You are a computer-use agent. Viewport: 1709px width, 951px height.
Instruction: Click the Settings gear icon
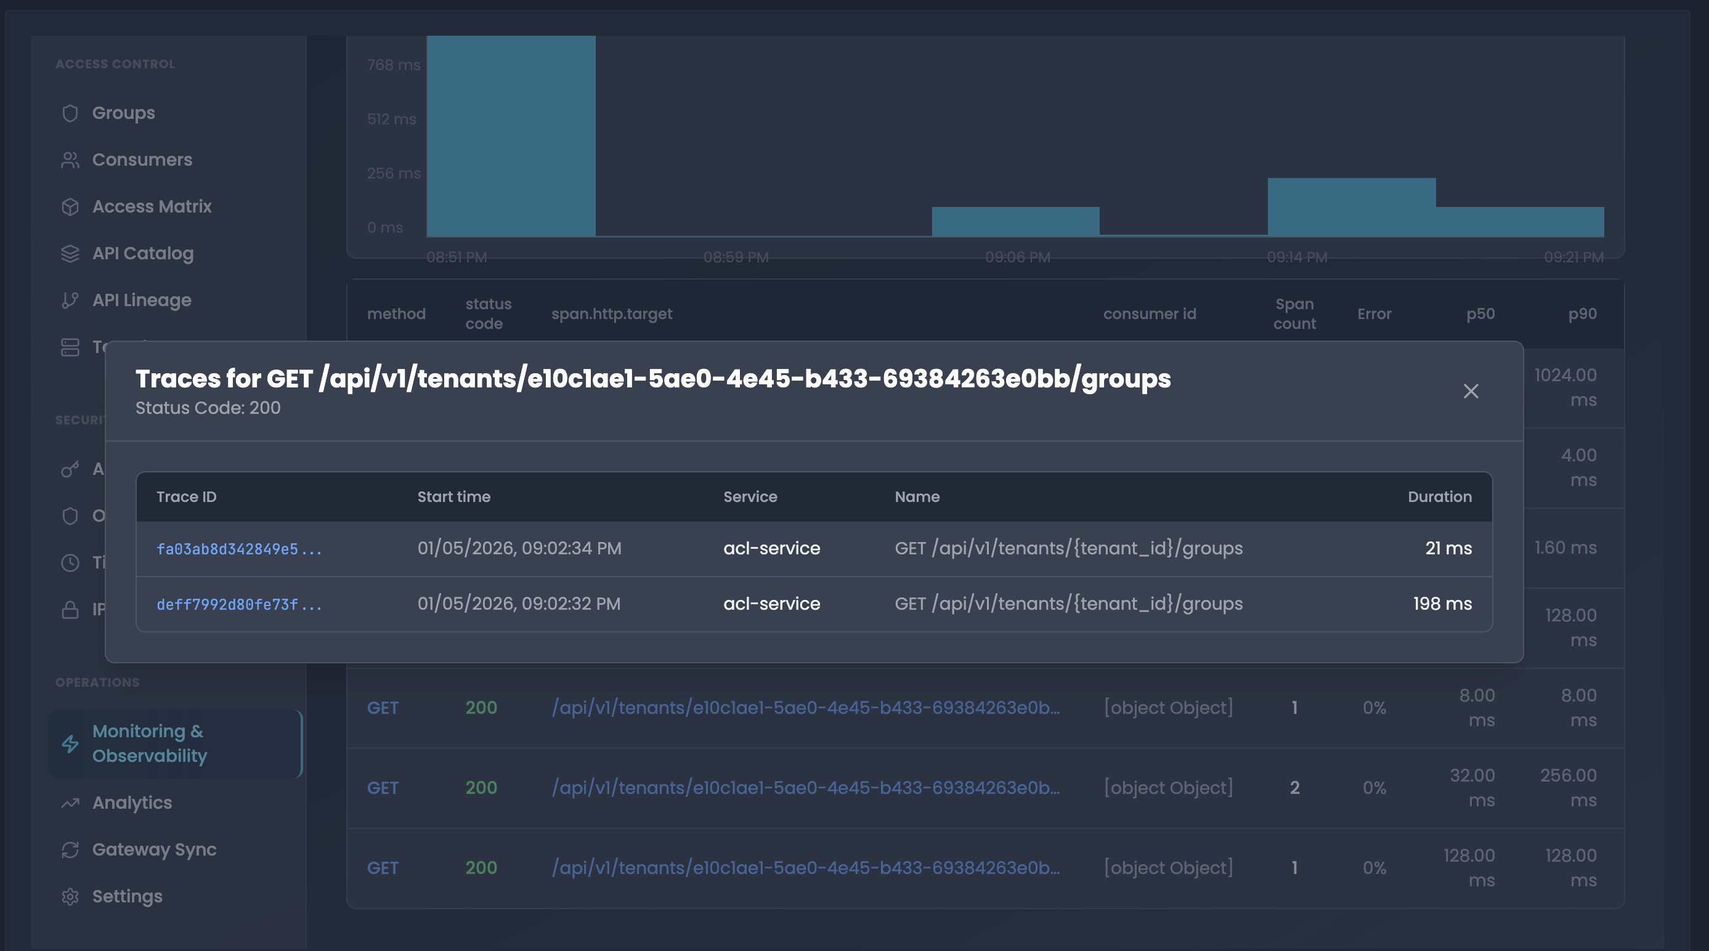(x=70, y=897)
